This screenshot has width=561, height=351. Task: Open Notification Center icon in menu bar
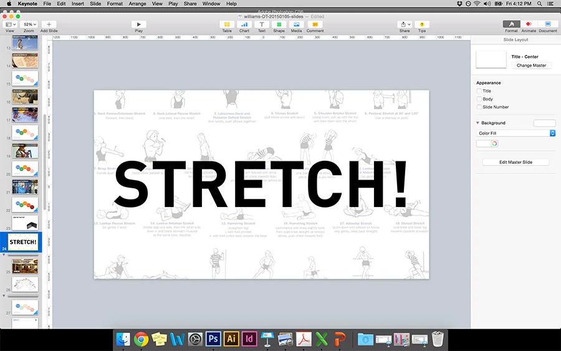550,4
